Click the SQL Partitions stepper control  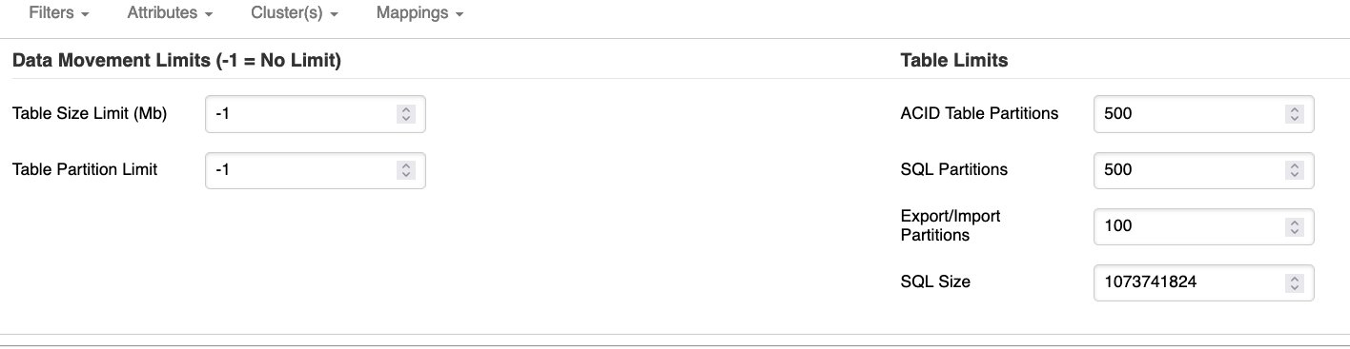point(1295,170)
